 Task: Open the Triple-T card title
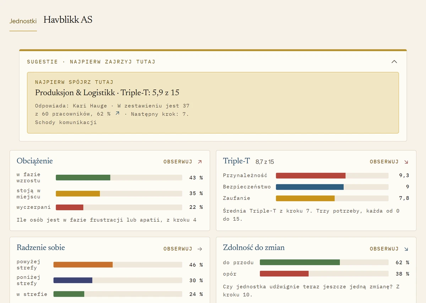click(236, 161)
